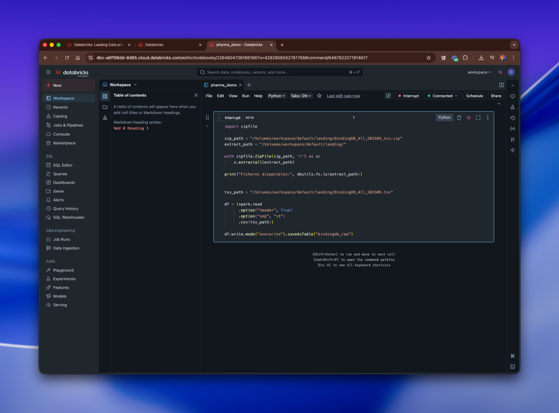Open the comments panel icon
The height and width of the screenshot is (413, 559).
pos(513,96)
